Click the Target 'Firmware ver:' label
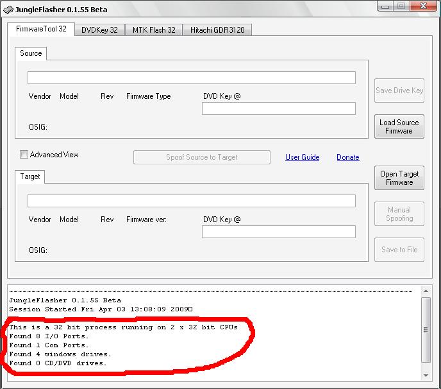This screenshot has width=441, height=389. point(146,220)
